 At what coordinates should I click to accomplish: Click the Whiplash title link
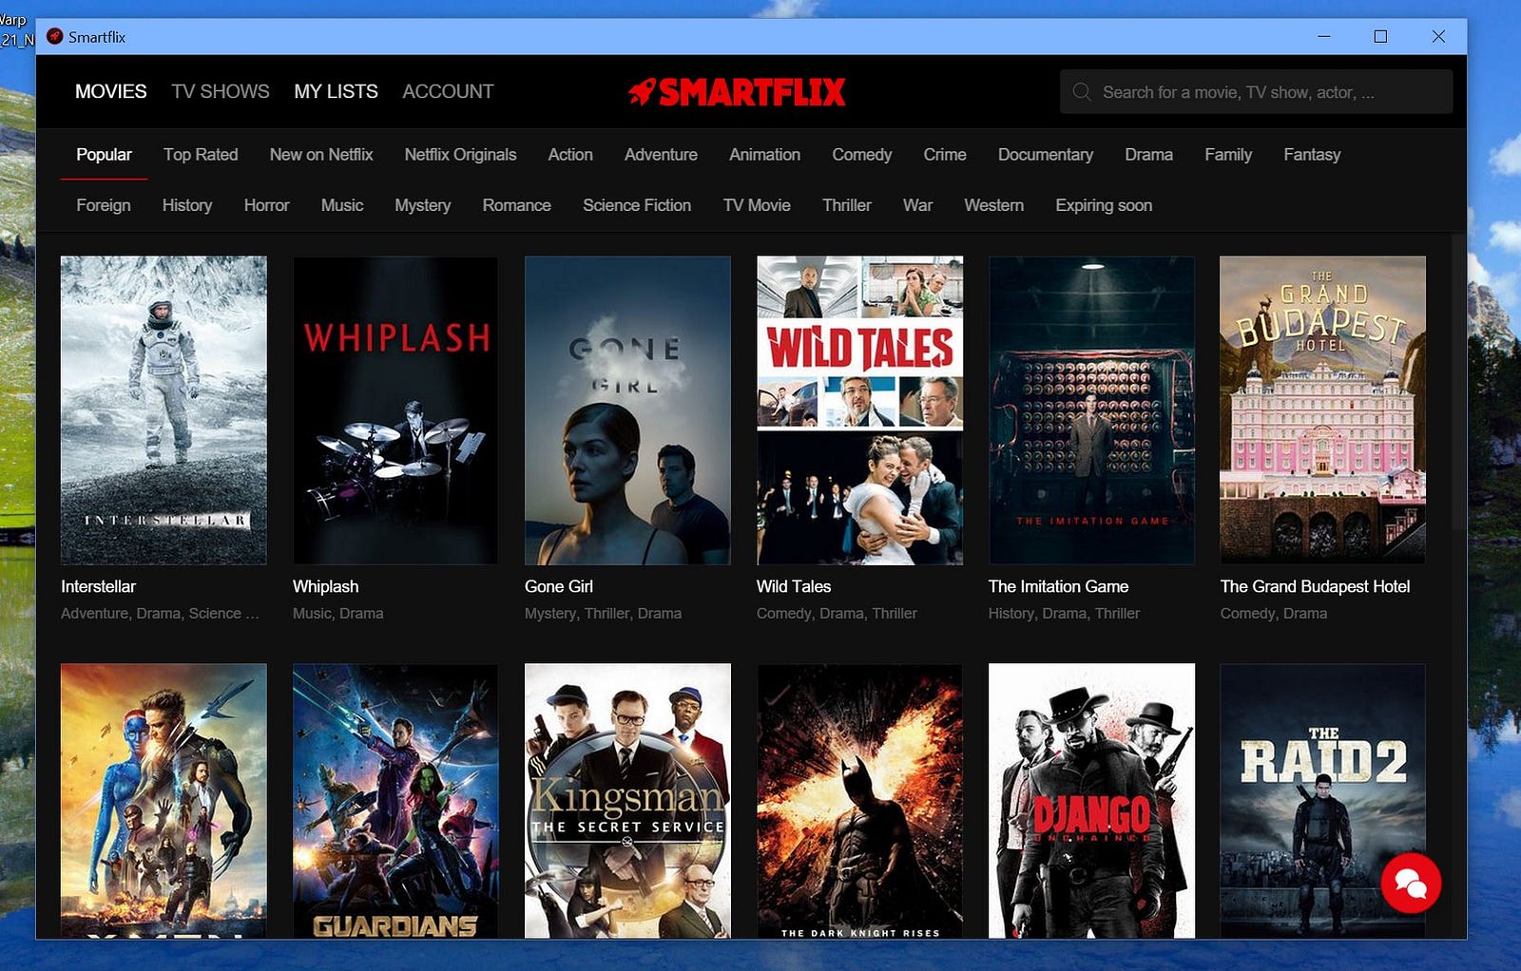(326, 586)
